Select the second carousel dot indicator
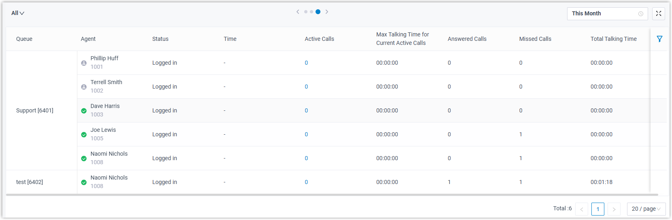 311,12
